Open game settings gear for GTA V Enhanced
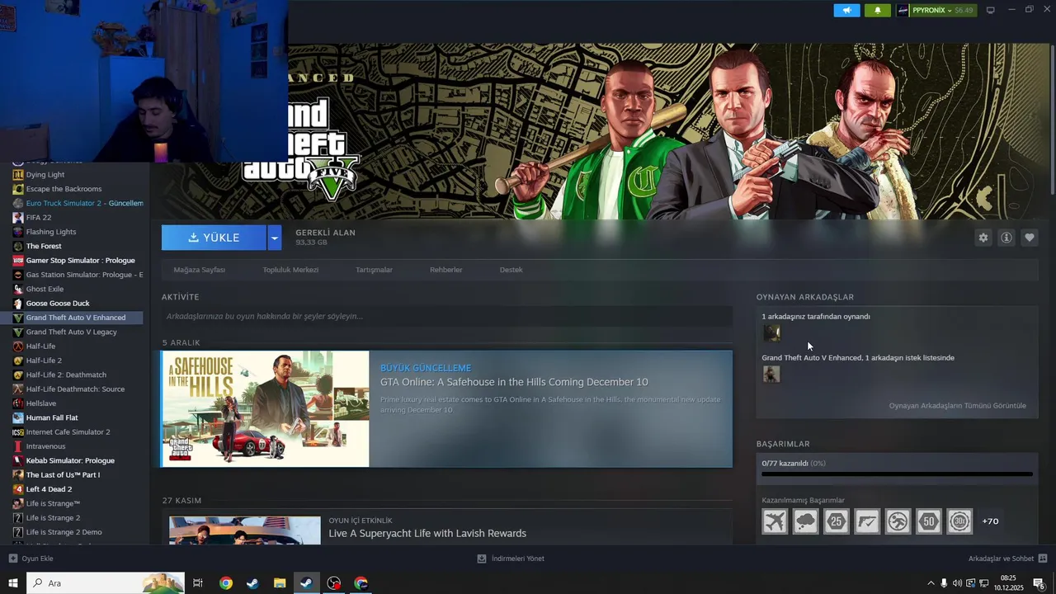 [983, 238]
